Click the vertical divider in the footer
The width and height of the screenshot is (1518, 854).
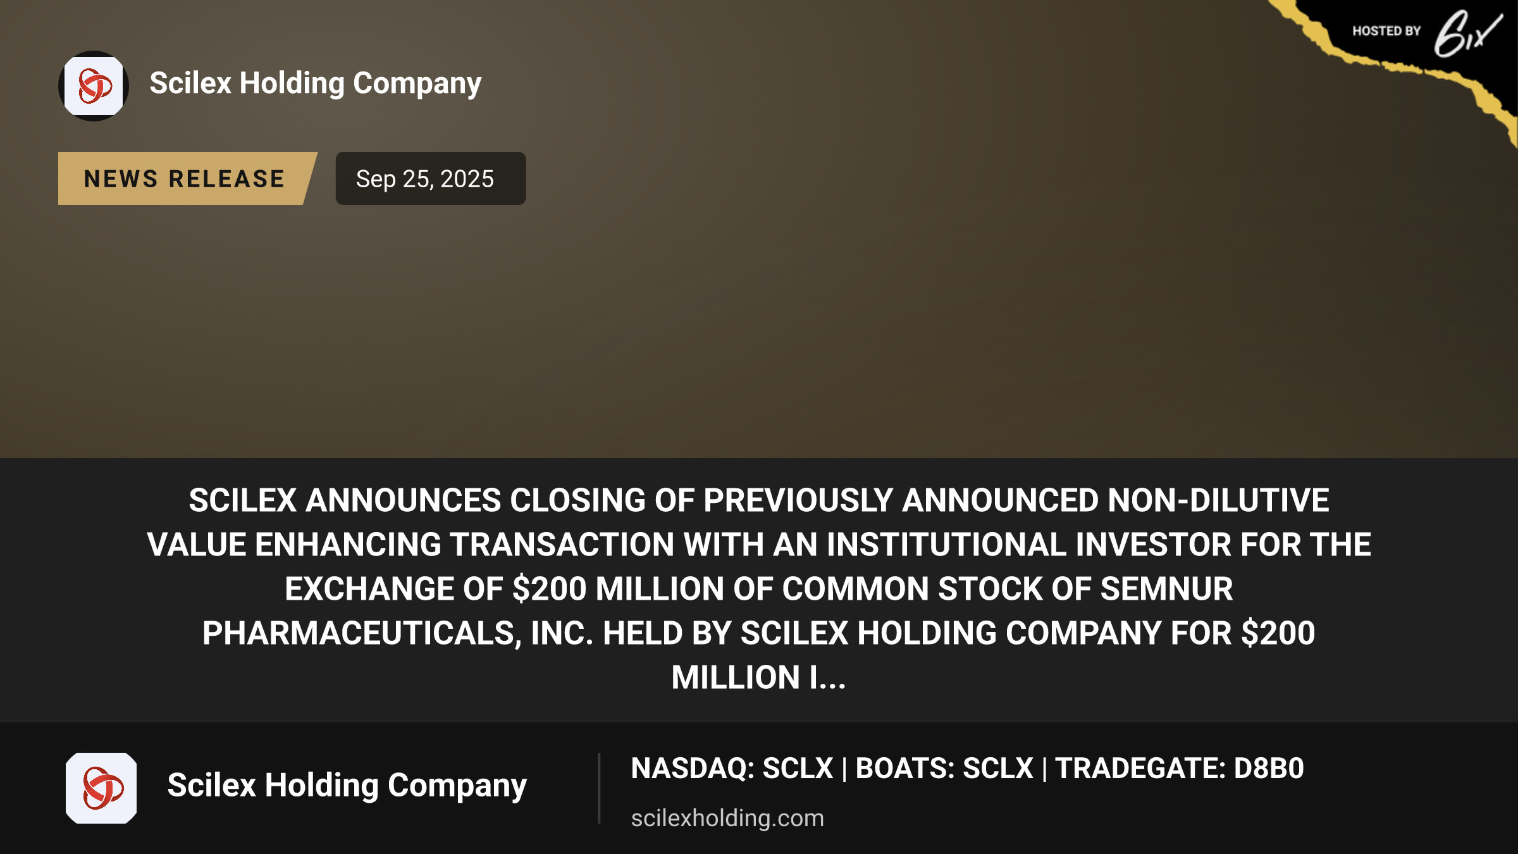point(599,788)
